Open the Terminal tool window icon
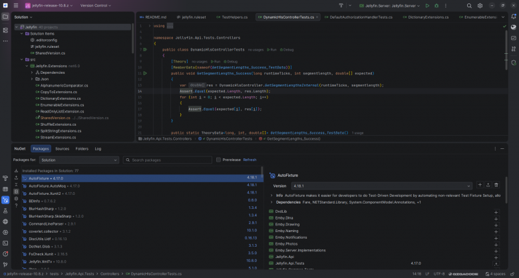Image resolution: width=519 pixels, height=278 pixels. (5, 243)
